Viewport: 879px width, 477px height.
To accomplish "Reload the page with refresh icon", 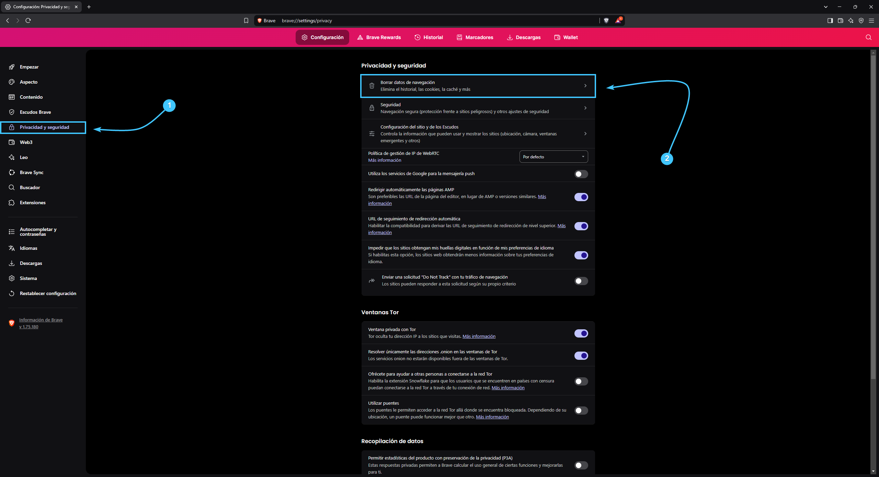I will pos(28,21).
